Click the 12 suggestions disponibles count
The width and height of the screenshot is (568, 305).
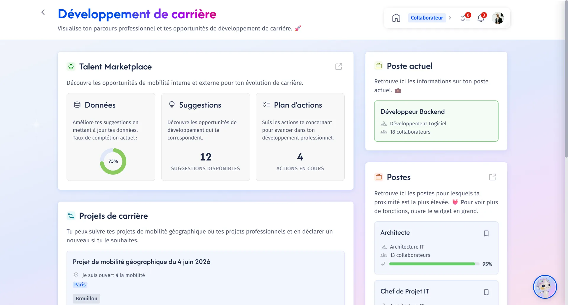[206, 157]
